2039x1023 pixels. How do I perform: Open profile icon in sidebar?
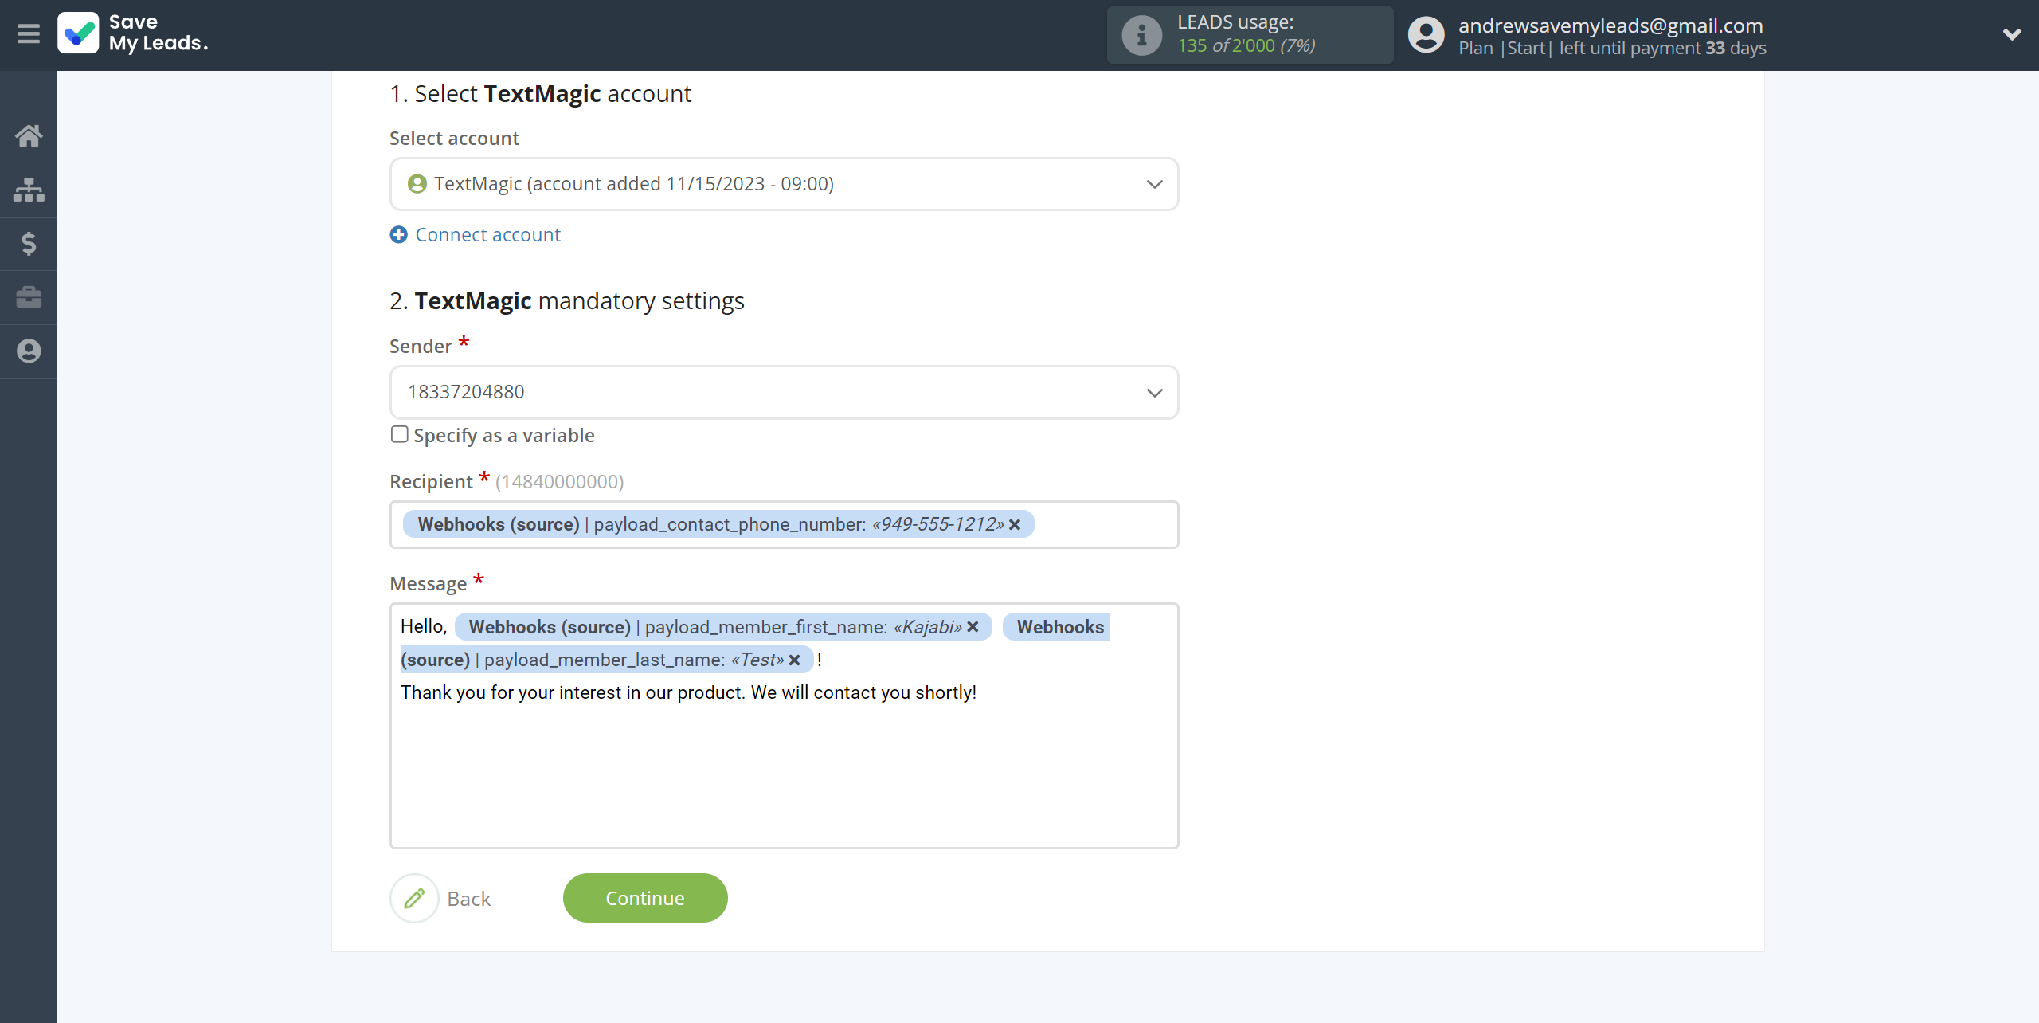pyautogui.click(x=29, y=351)
